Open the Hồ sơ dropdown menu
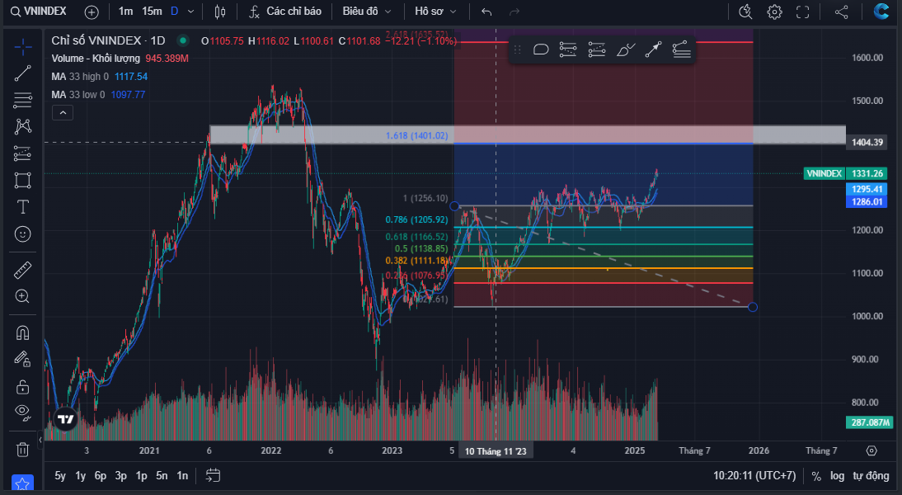The height and width of the screenshot is (495, 902). click(x=435, y=12)
